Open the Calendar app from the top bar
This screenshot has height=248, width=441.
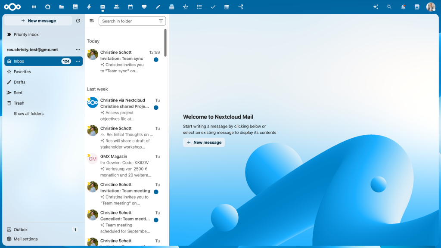[x=130, y=6]
